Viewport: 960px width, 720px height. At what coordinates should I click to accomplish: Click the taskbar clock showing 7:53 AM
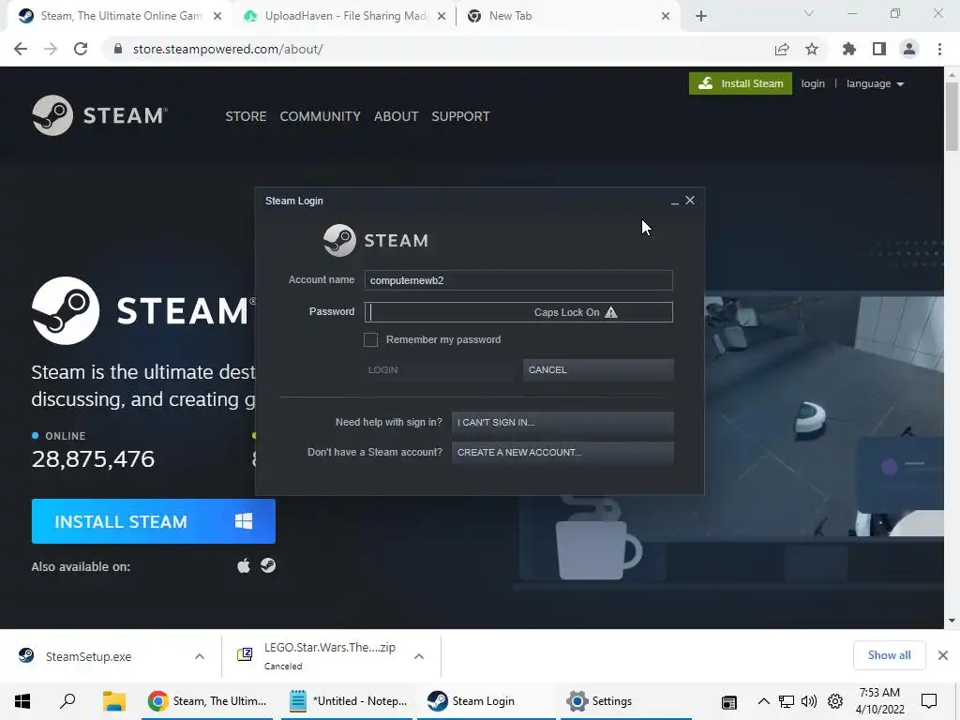(x=879, y=700)
